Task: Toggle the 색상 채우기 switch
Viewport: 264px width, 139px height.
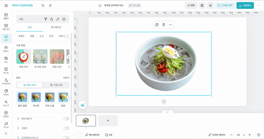Action: coord(66,119)
